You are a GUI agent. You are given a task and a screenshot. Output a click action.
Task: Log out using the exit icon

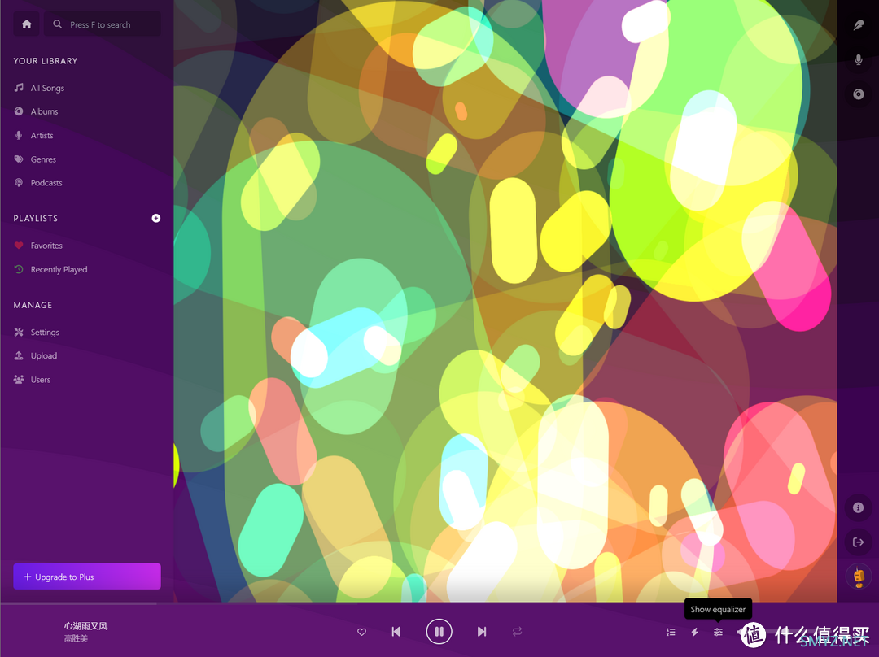click(x=859, y=542)
